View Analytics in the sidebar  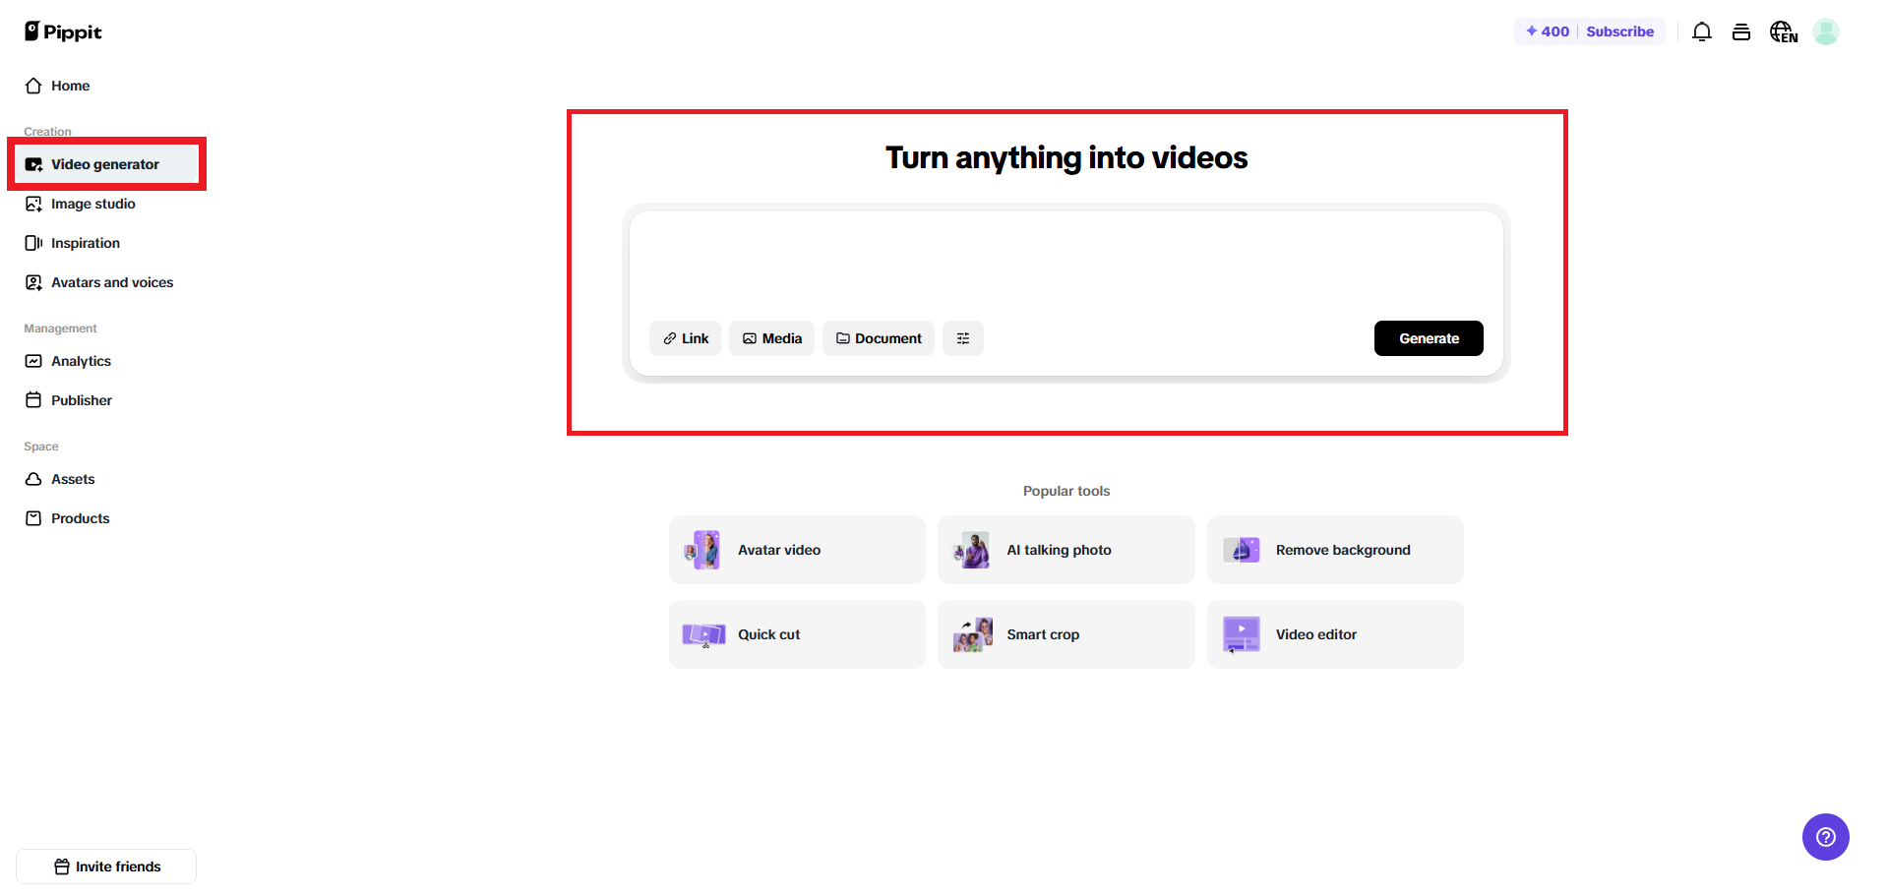coord(106,361)
